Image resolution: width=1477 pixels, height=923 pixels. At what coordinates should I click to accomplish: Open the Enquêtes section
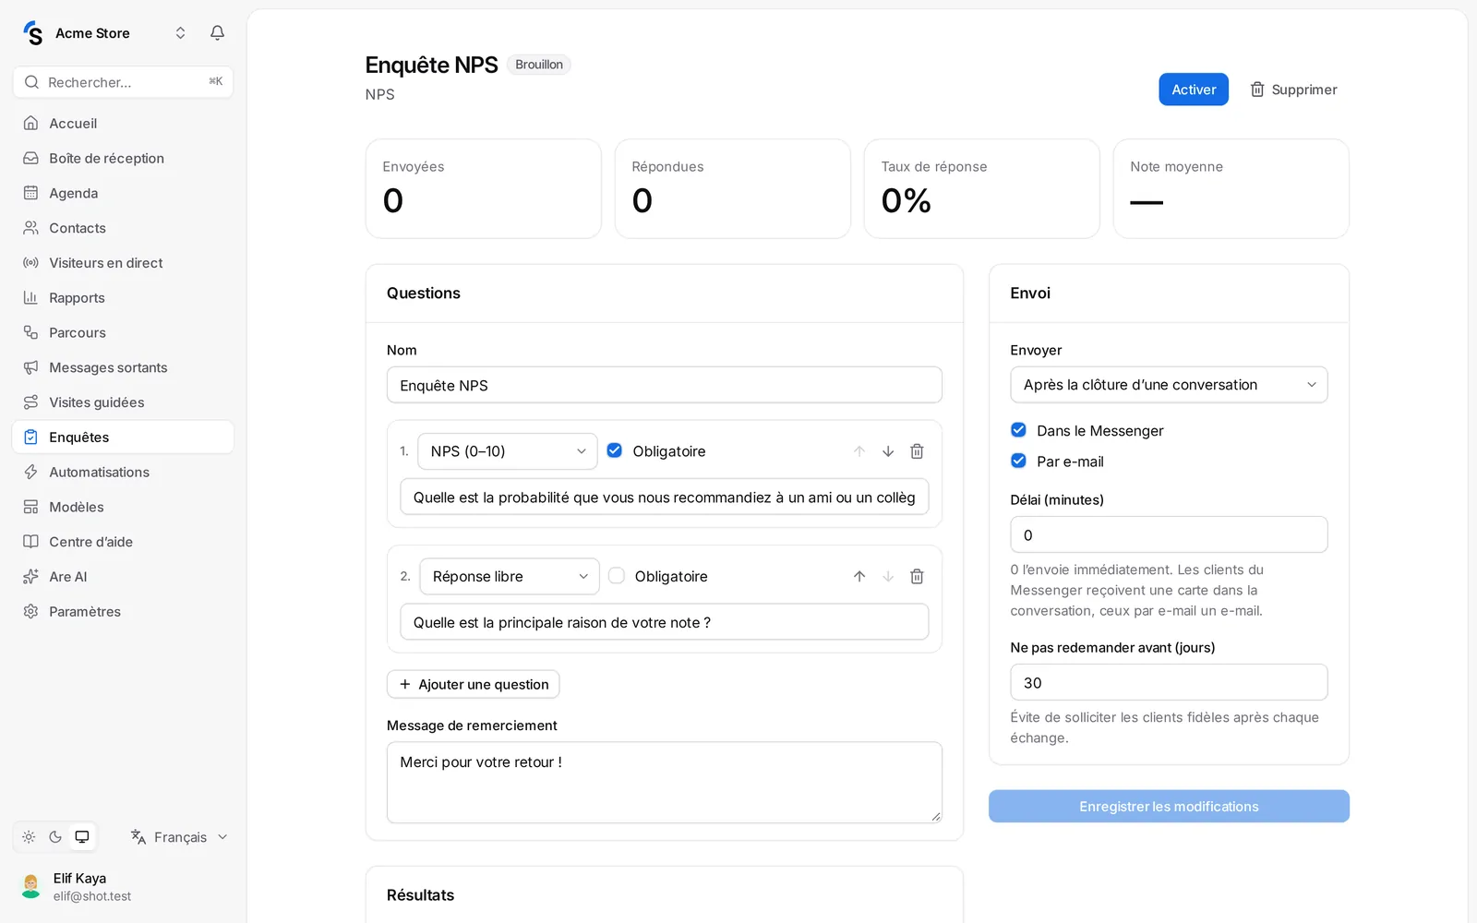123,438
